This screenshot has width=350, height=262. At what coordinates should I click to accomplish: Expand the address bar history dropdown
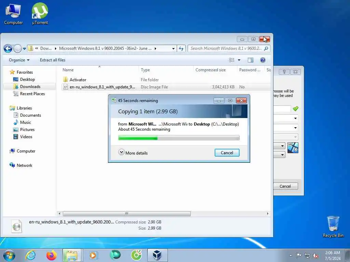(173, 48)
